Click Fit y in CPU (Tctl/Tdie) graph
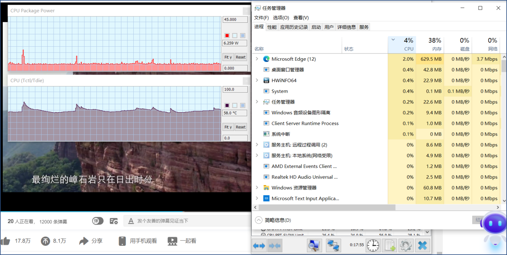This screenshot has height=255, width=507. pyautogui.click(x=228, y=127)
